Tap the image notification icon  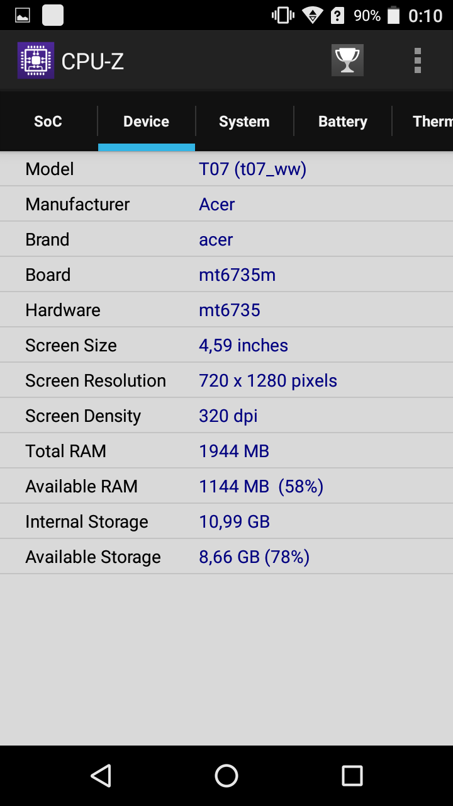23,15
